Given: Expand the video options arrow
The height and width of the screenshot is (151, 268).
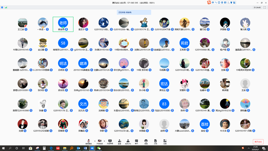Looking at the screenshot, I should coord(104,141).
